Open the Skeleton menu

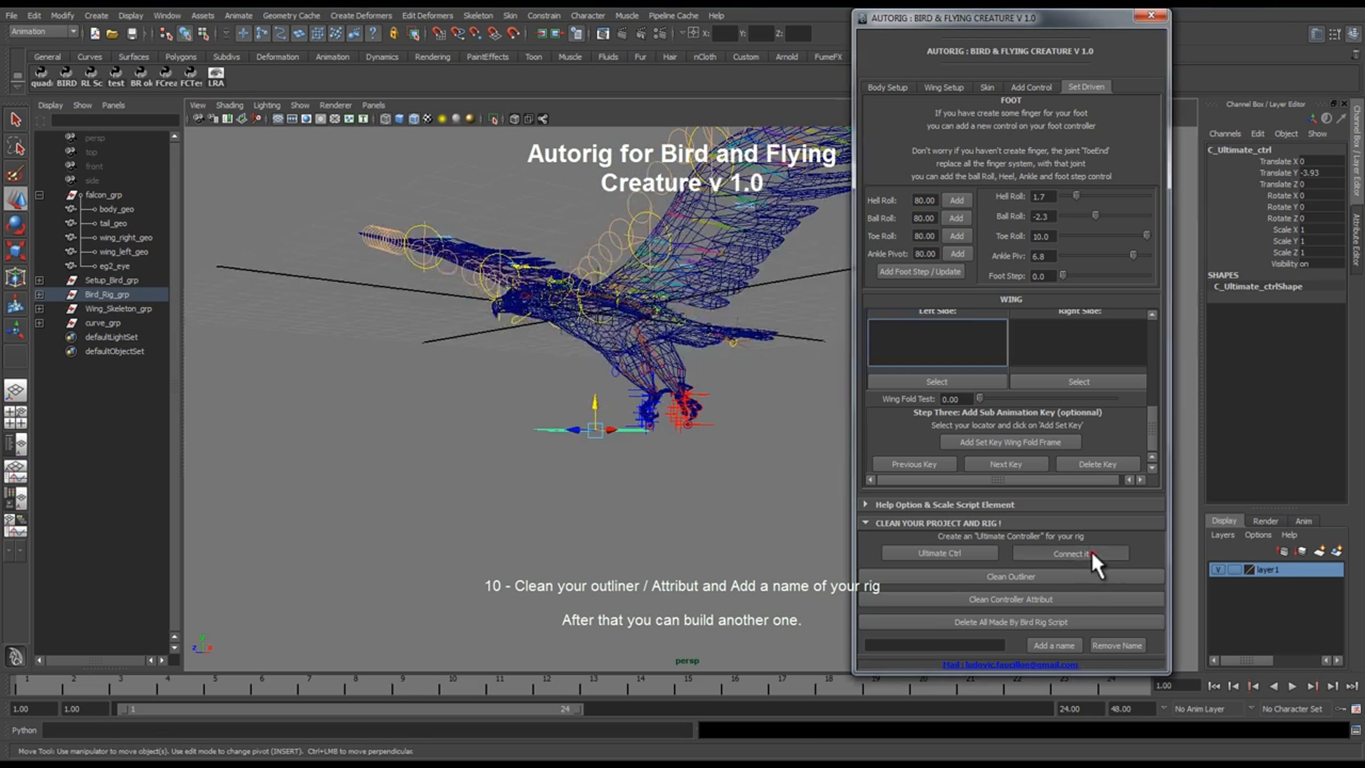tap(478, 15)
